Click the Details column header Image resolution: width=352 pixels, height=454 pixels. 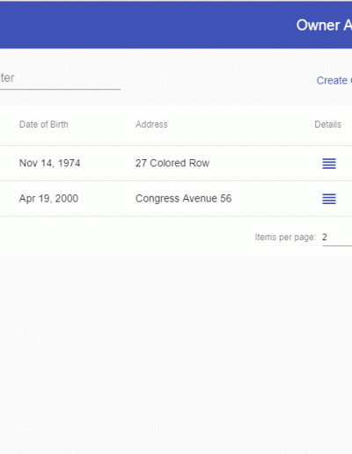[327, 124]
